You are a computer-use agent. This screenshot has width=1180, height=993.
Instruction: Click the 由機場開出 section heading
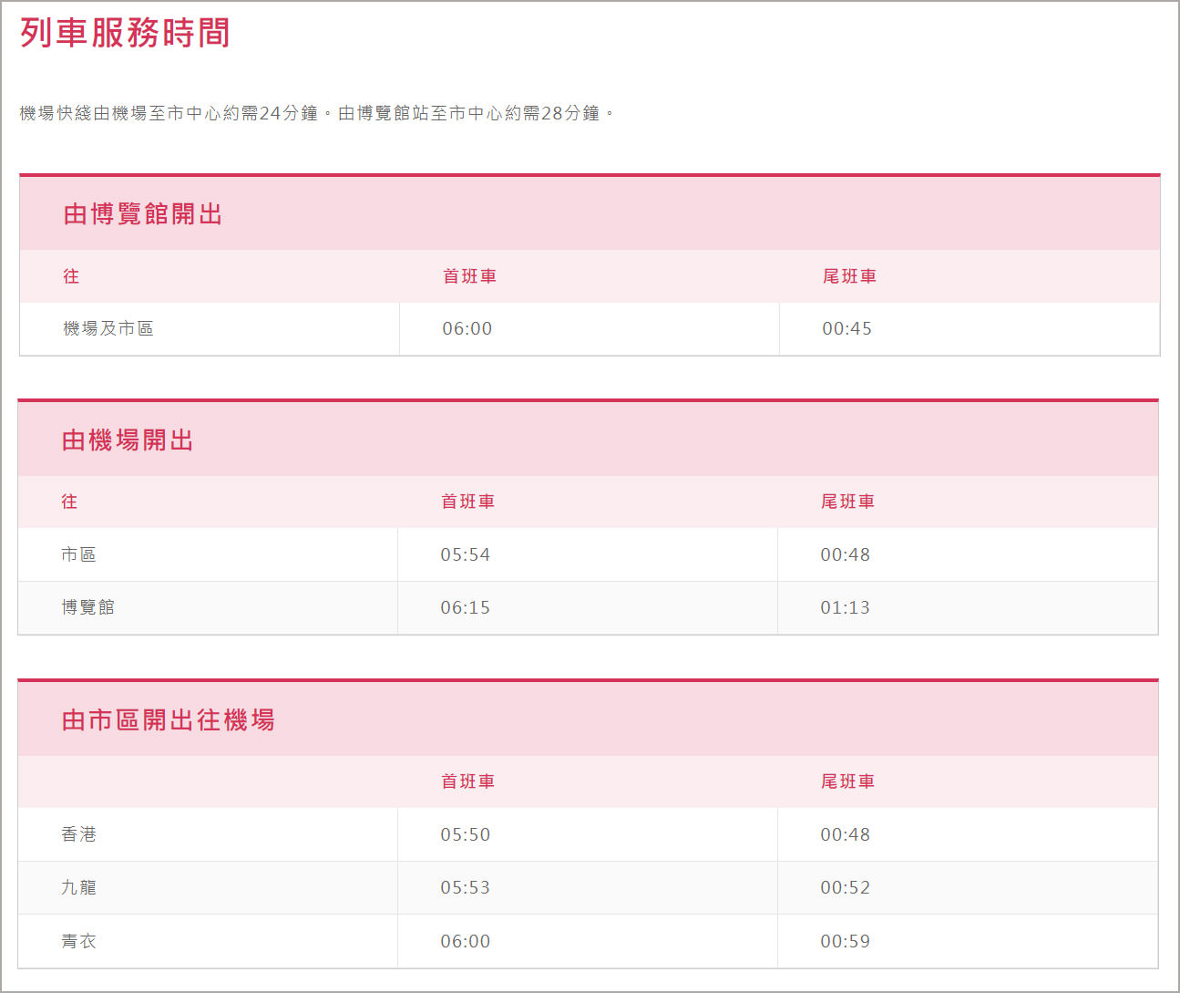128,440
